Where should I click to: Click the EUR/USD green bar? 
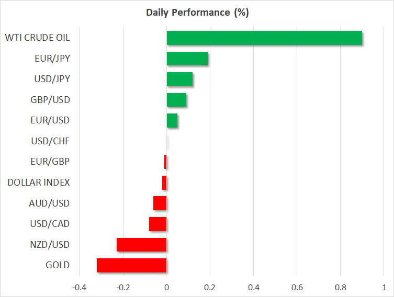pos(172,121)
